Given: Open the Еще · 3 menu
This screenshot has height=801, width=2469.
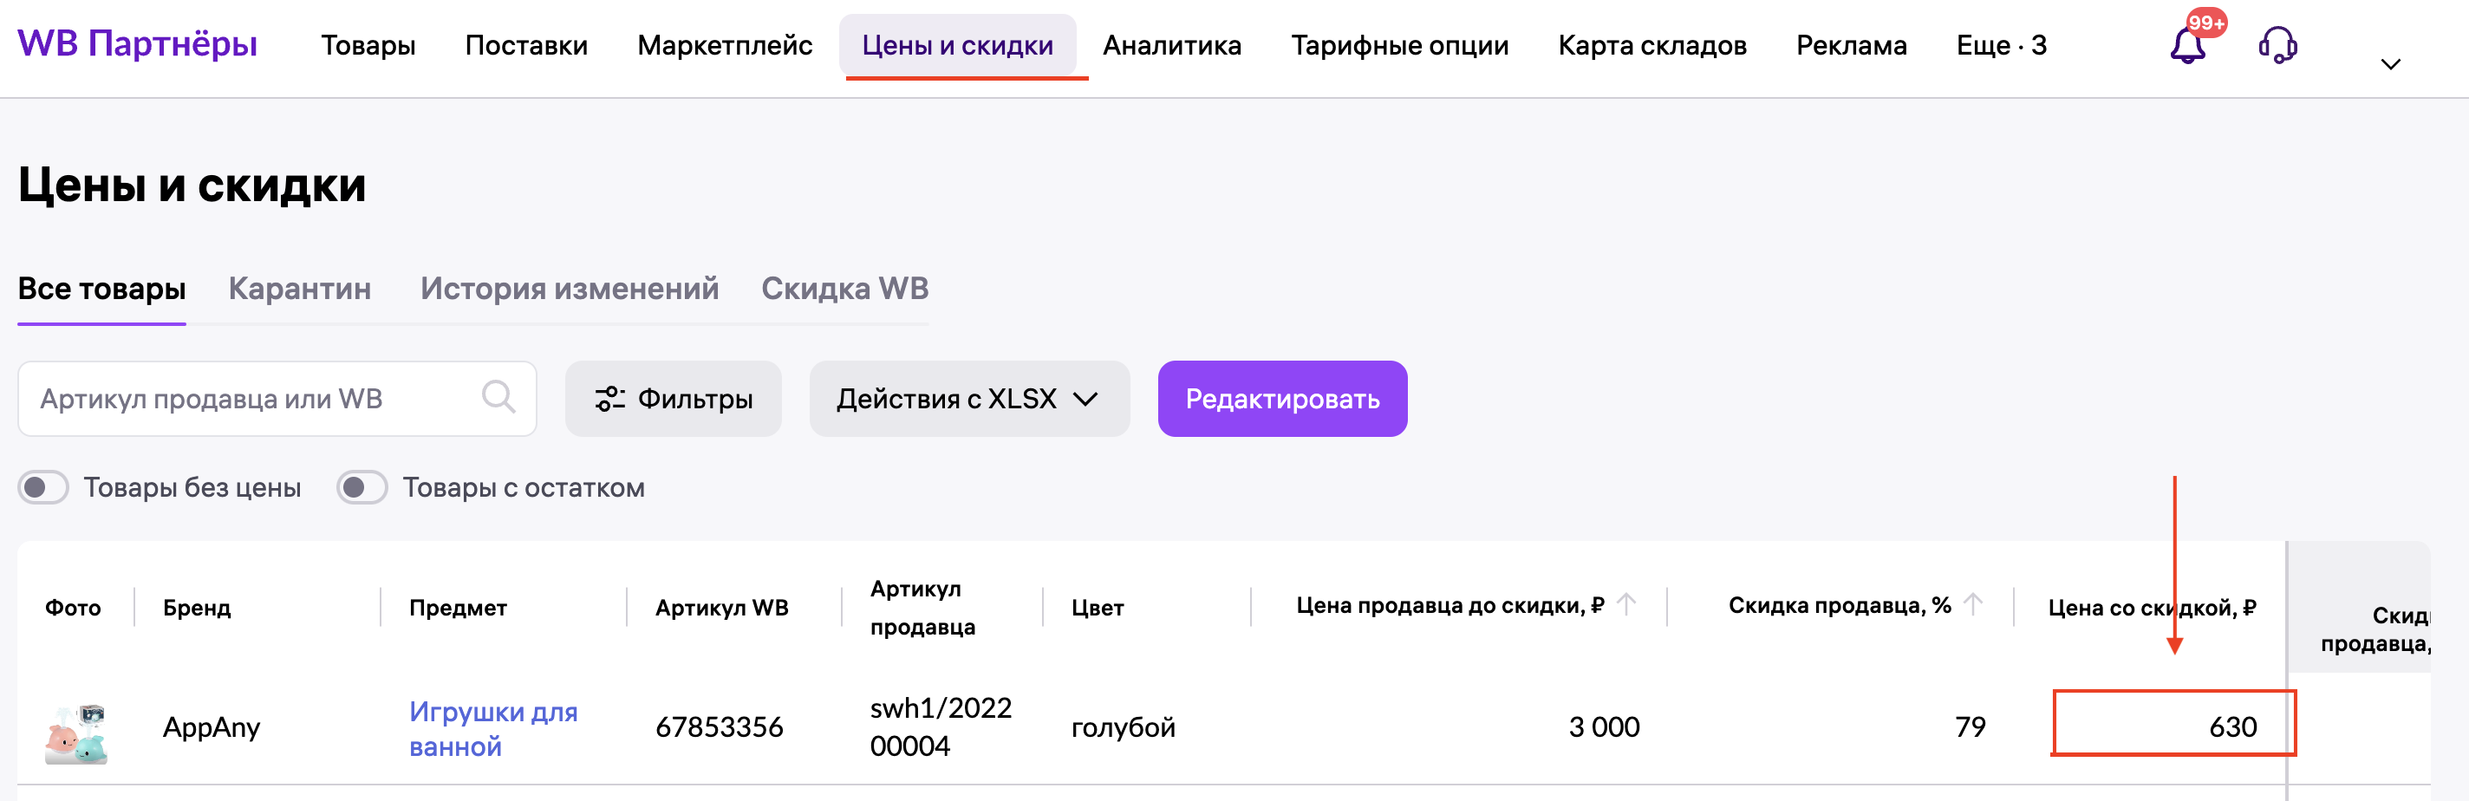Looking at the screenshot, I should (2000, 45).
